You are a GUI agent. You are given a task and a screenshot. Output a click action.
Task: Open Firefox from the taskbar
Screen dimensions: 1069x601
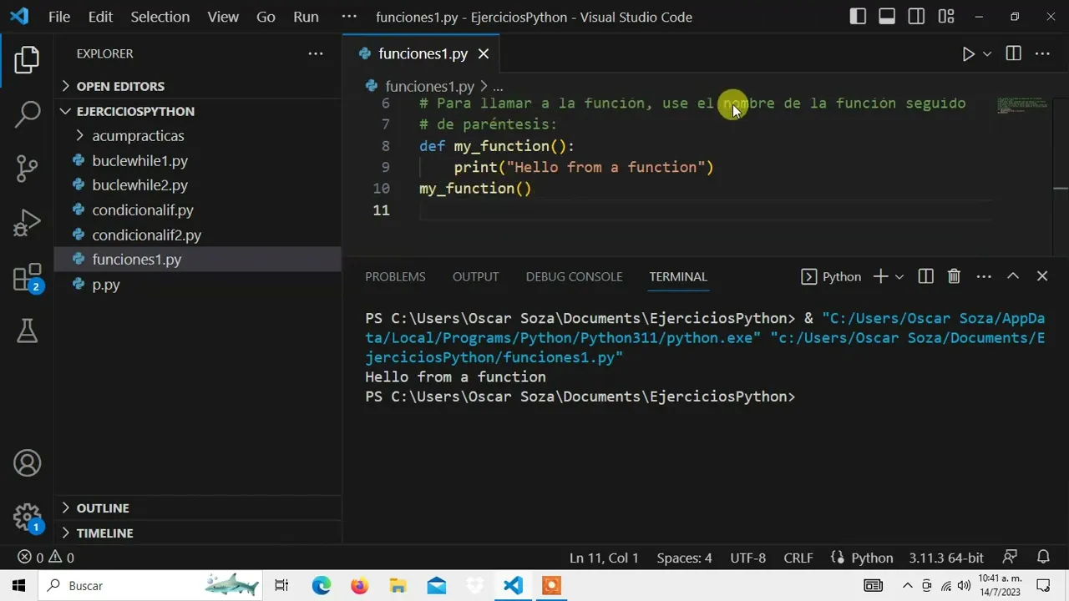click(359, 586)
